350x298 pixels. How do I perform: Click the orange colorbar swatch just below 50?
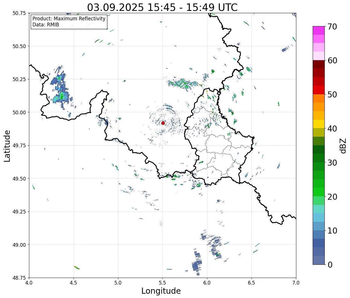pos(319,98)
